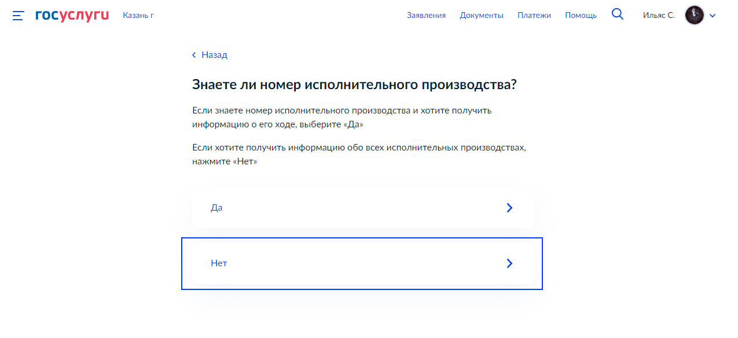Screen dimensions: 738x338
Task: Click the back chevron beside Назад
Action: 194,55
